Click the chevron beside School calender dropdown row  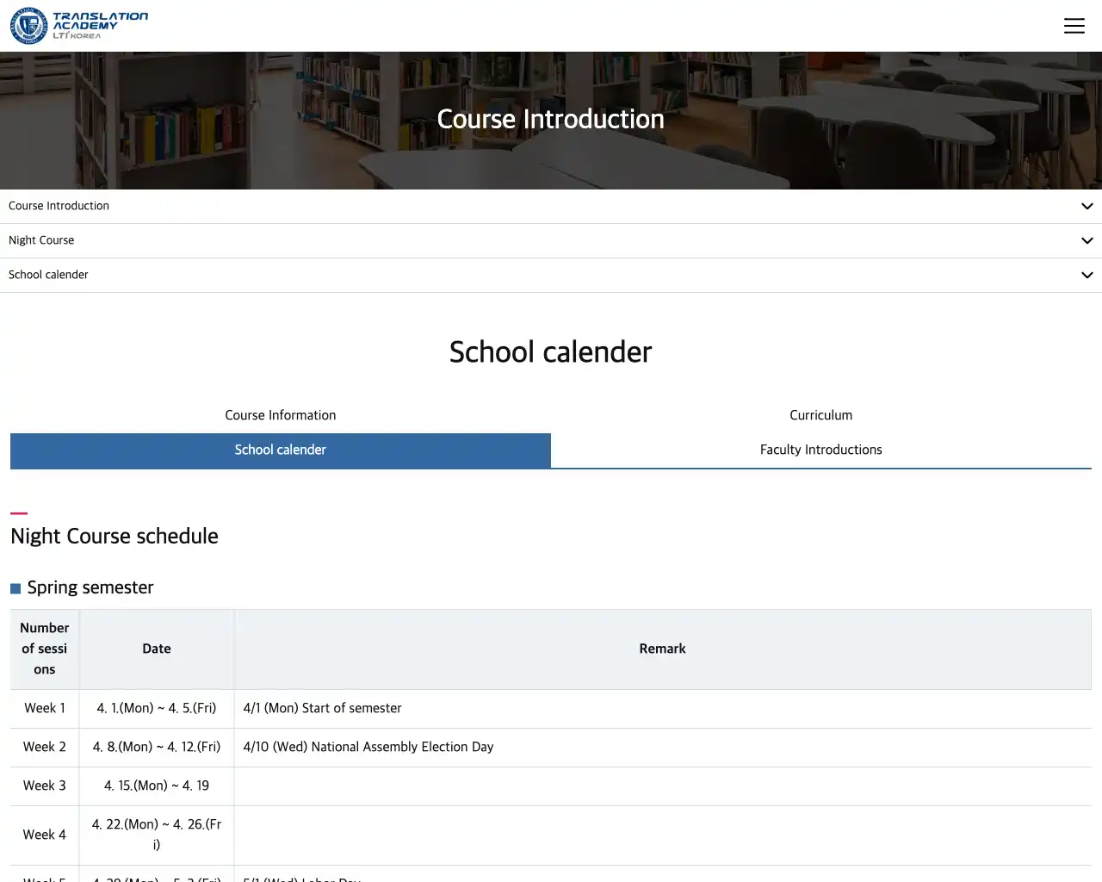[x=1087, y=276]
